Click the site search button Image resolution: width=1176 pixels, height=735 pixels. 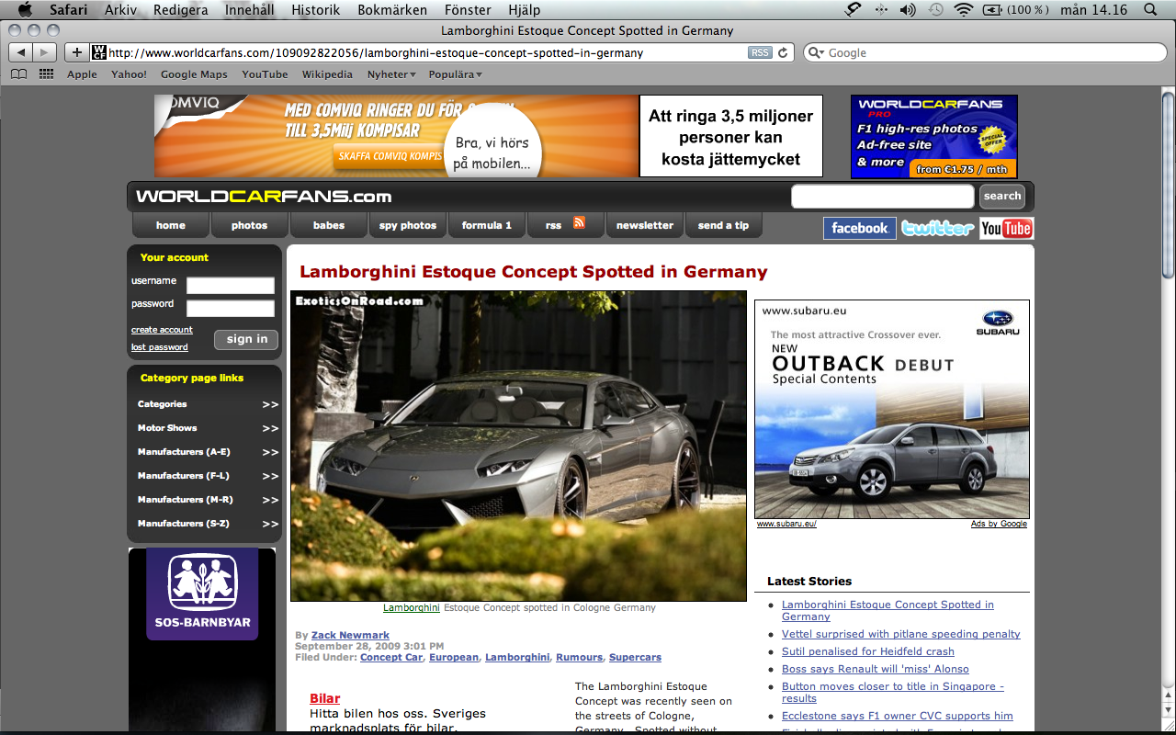click(x=1002, y=196)
